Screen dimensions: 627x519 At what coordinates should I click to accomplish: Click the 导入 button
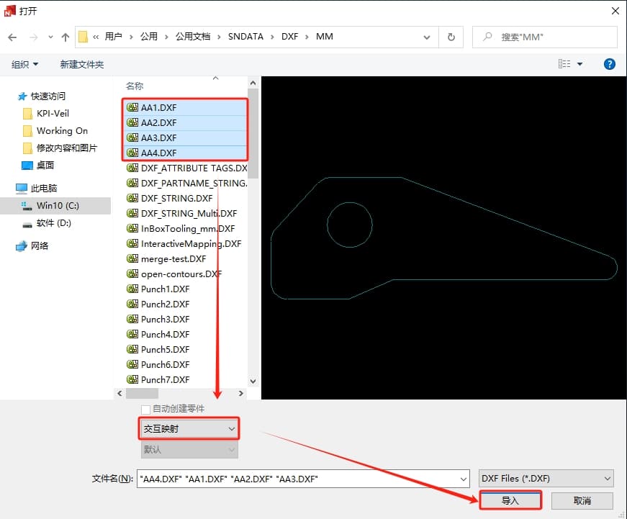[510, 500]
